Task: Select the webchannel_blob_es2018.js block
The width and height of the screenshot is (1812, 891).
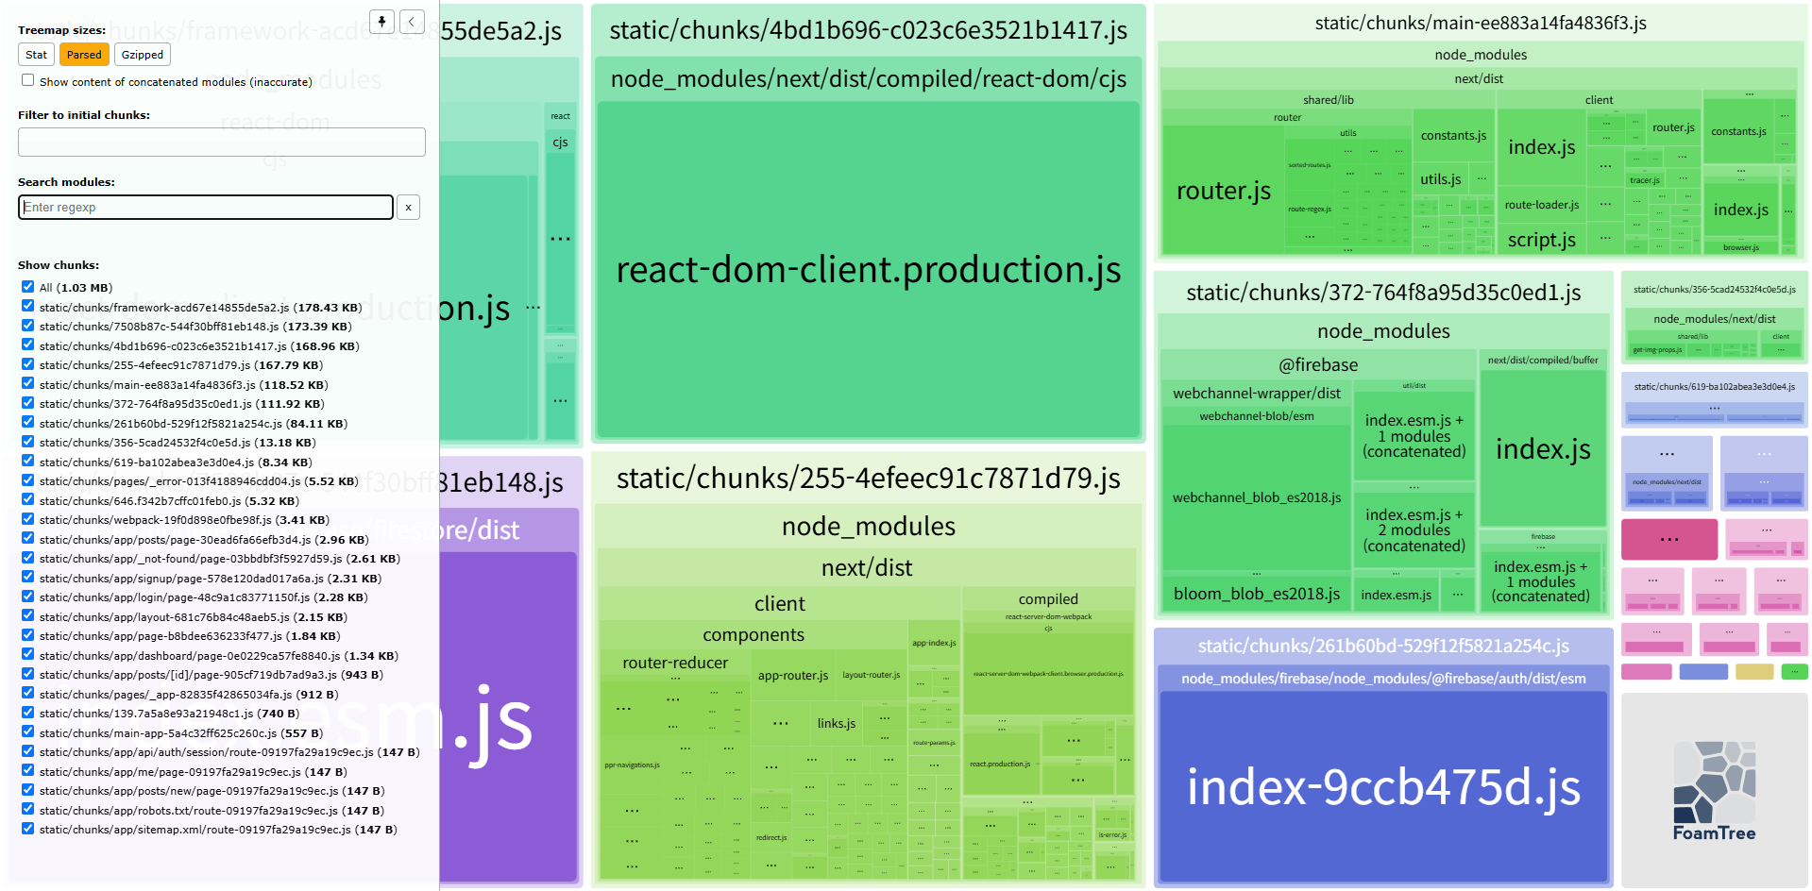Action: coord(1256,497)
